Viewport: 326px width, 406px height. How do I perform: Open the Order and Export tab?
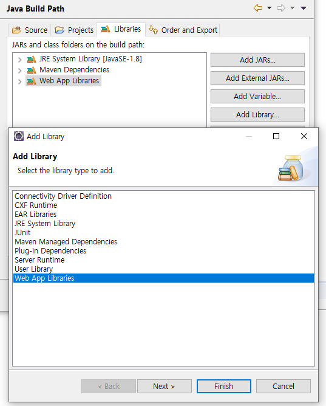(183, 30)
